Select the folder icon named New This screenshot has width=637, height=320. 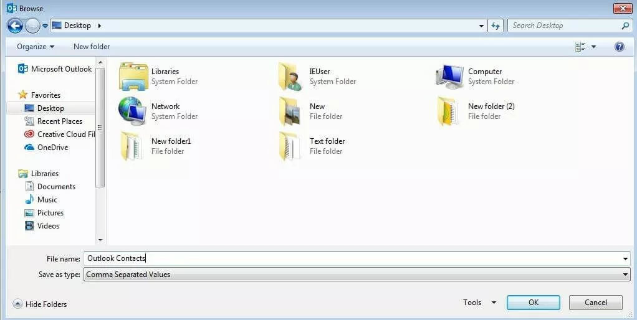click(290, 111)
